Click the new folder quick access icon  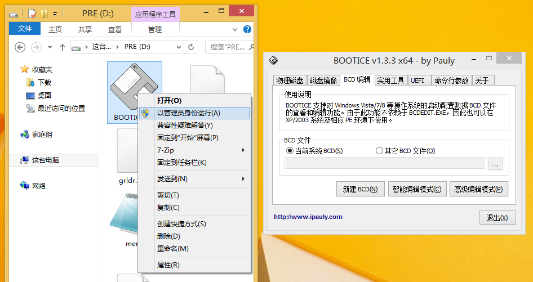point(44,14)
